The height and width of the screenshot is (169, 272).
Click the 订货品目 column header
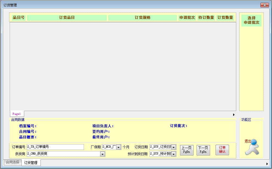tap(66, 17)
